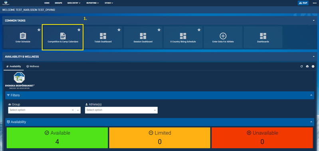
Task: Collapse the Availability & Wellness section
Action: coord(314,57)
